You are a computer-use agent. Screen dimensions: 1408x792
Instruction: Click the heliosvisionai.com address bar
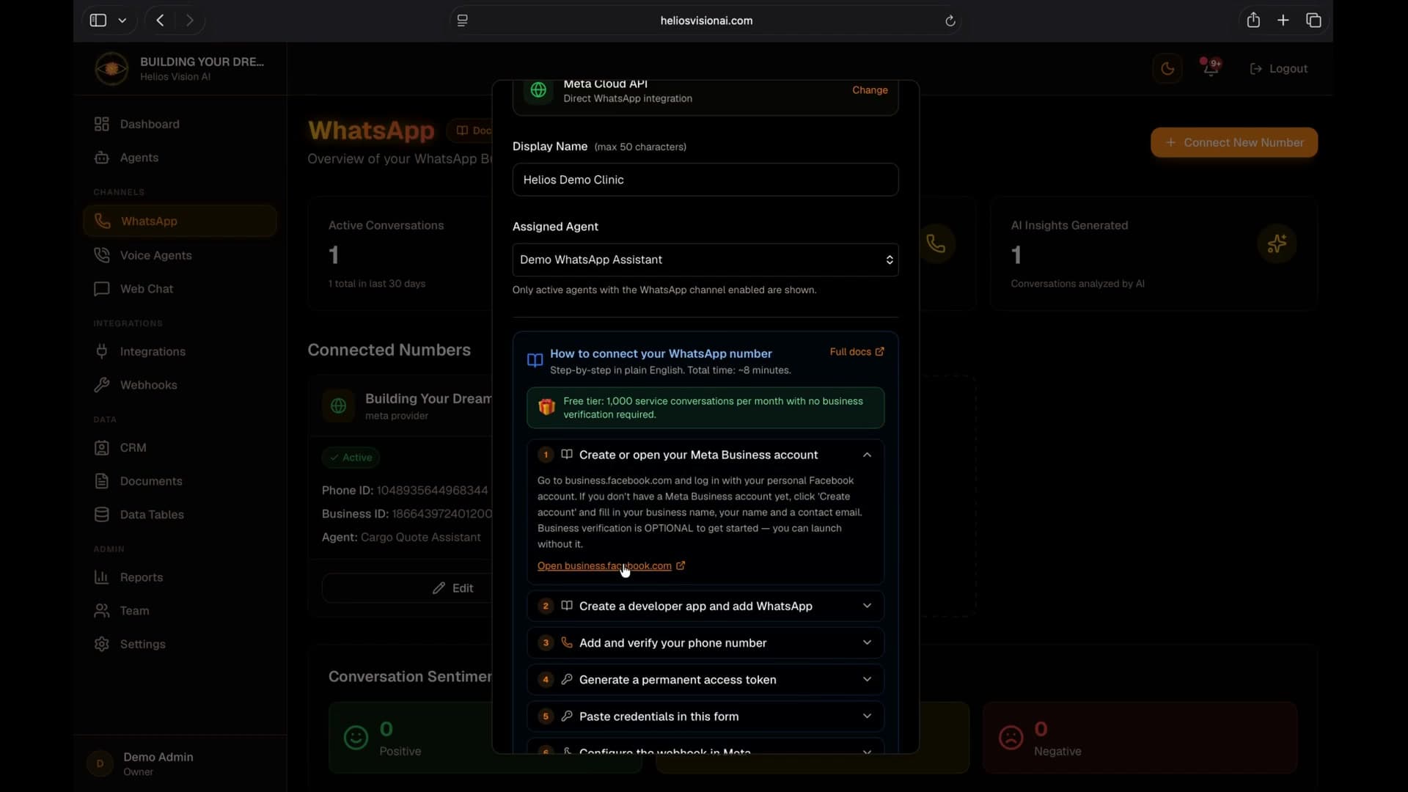(x=706, y=21)
